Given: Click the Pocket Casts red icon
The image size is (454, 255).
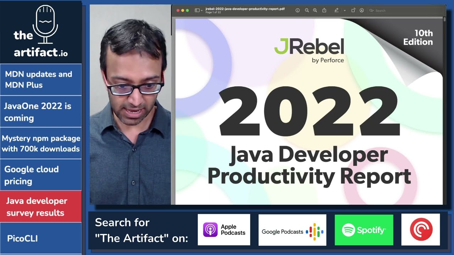Looking at the screenshot, I should [421, 229].
